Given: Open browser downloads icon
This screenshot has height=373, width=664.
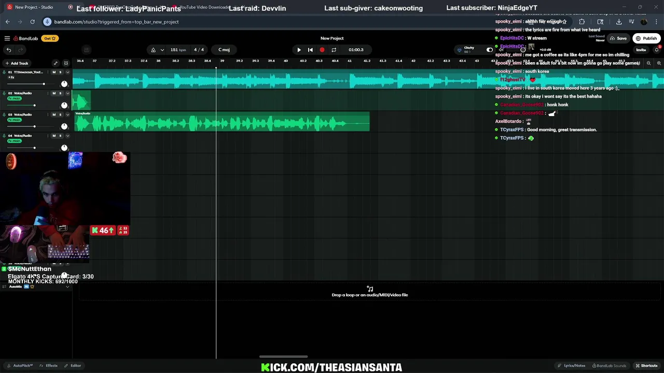Looking at the screenshot, I should (x=619, y=22).
